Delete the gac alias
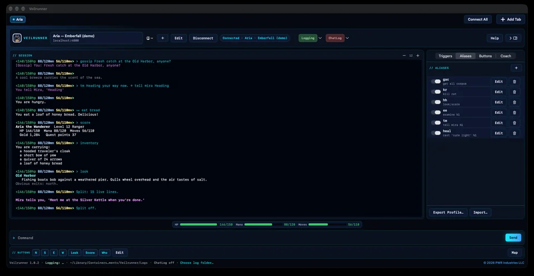This screenshot has height=276, width=534. coord(514,82)
